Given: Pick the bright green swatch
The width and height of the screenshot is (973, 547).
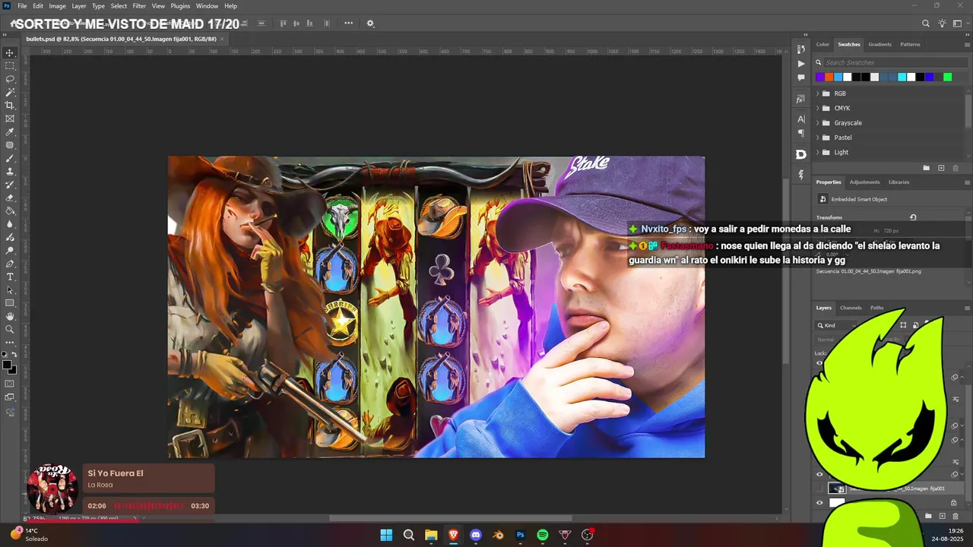Looking at the screenshot, I should 947,77.
